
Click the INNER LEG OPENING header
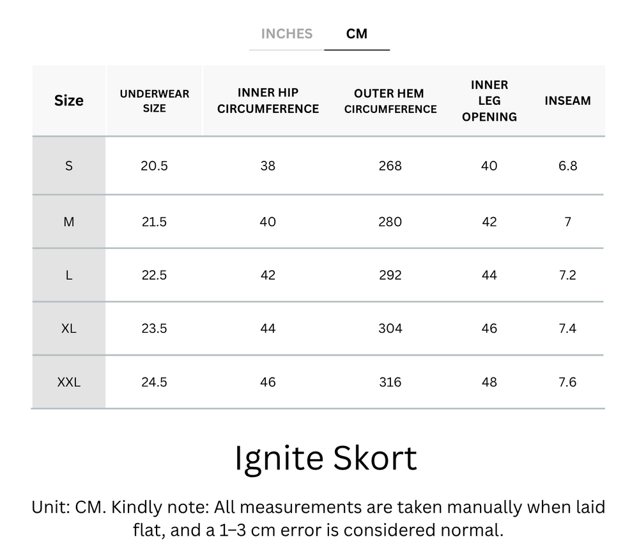[x=489, y=100]
